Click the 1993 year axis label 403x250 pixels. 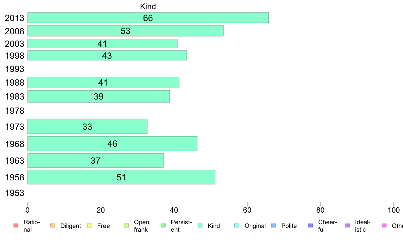15,69
